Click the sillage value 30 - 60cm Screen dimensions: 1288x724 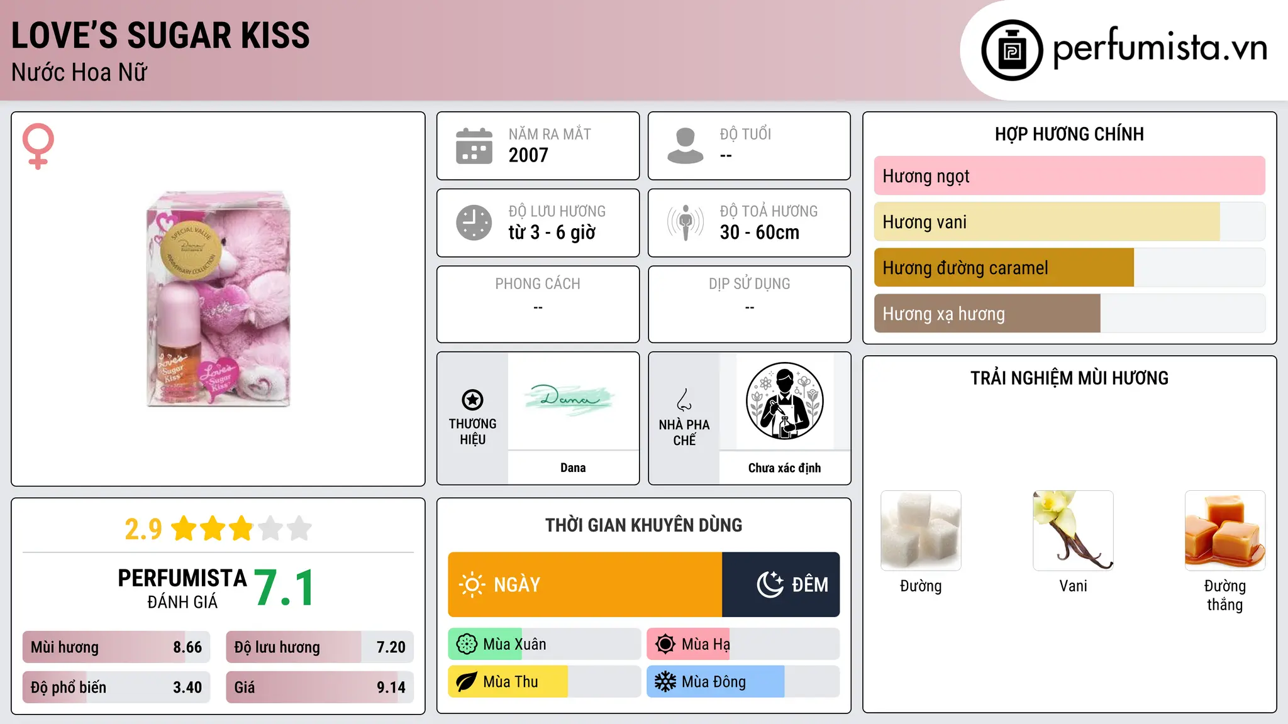tap(760, 233)
